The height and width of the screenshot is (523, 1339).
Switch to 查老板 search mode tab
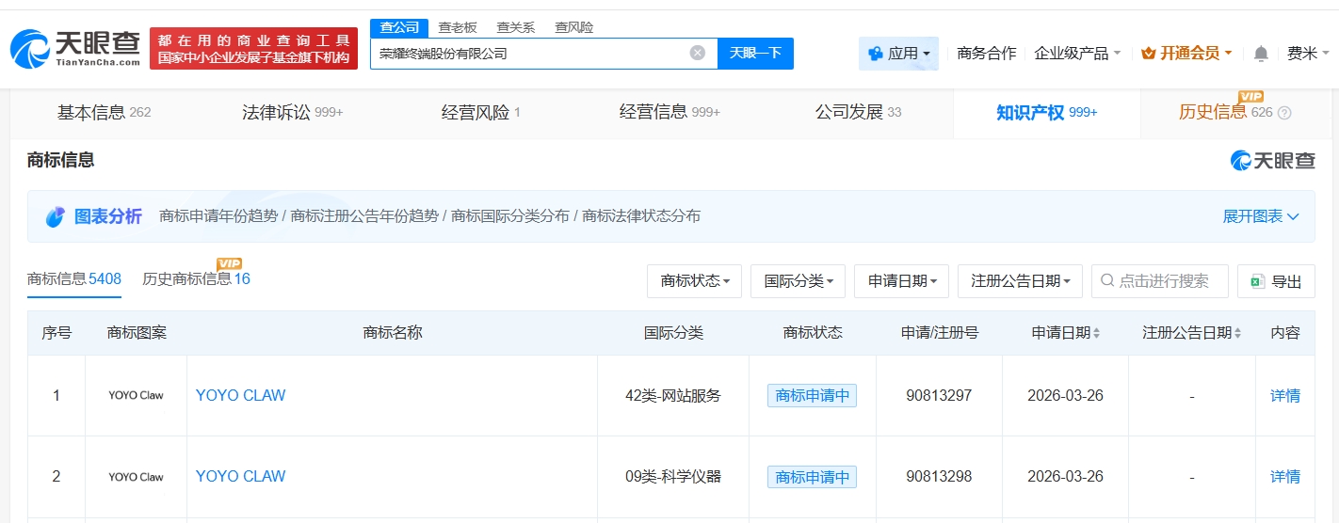click(x=458, y=27)
